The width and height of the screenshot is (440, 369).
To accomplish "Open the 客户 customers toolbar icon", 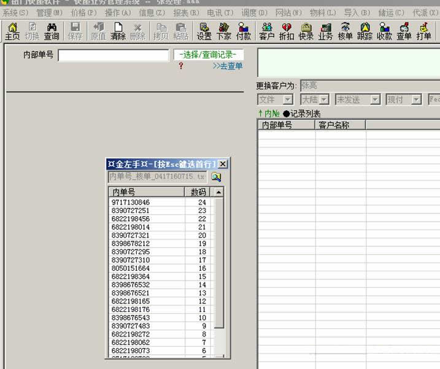I will (266, 31).
